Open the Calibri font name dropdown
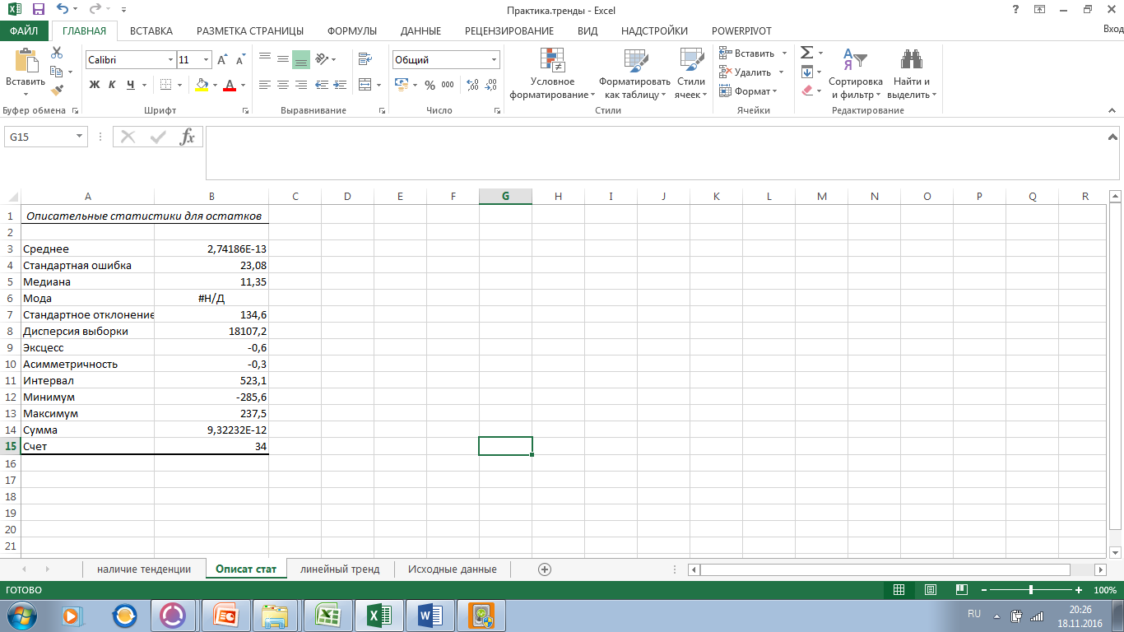Viewport: 1124px width, 632px height. [x=171, y=60]
